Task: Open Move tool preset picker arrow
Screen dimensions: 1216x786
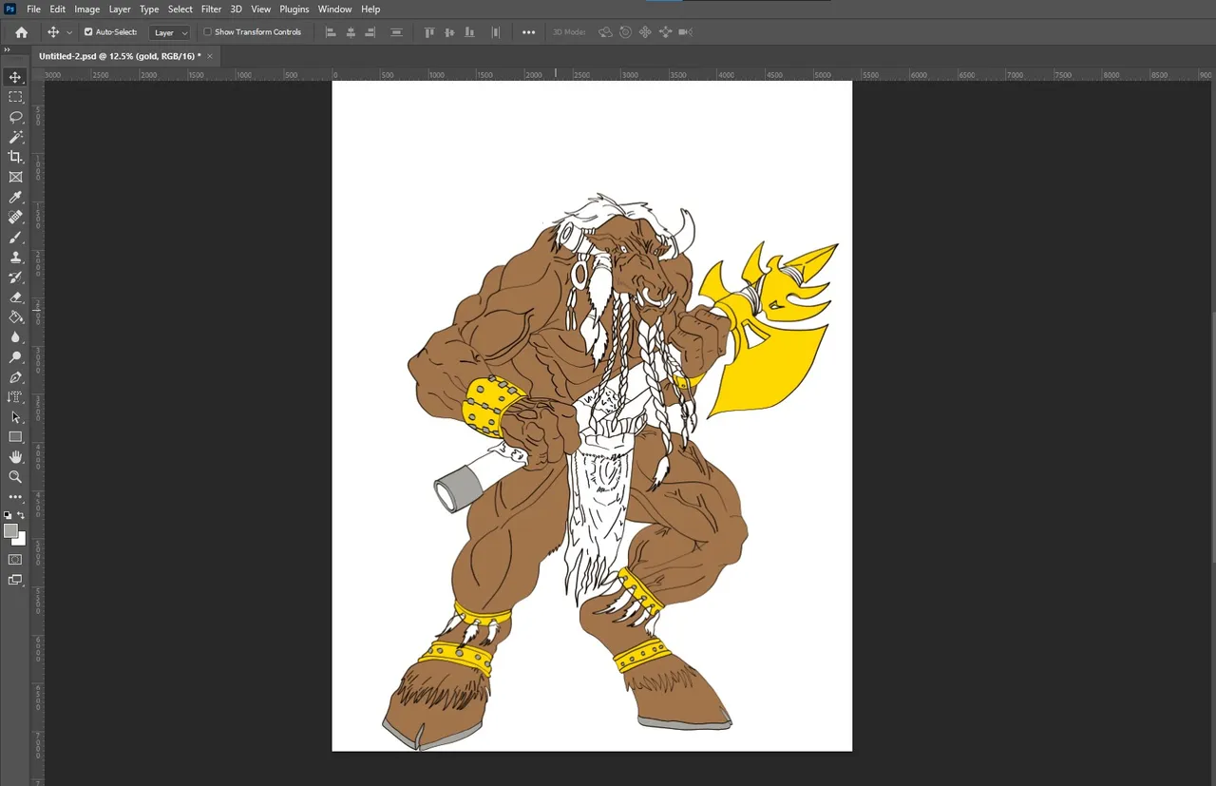Action: (x=69, y=32)
